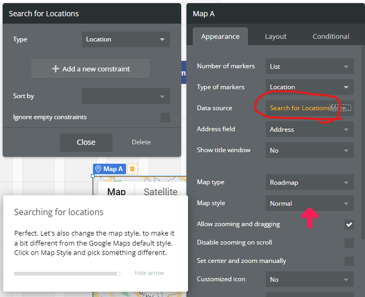Viewport: 365px width, 297px height.
Task: Click the Map A panel vertical scrollbar
Action: [363, 142]
